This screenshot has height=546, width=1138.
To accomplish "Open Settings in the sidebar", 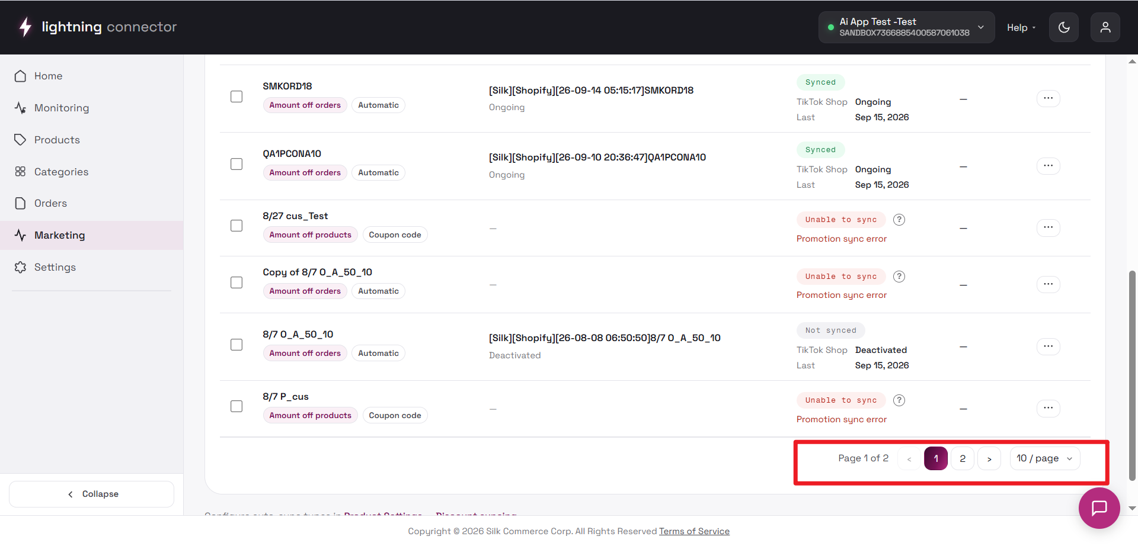I will (92, 267).
